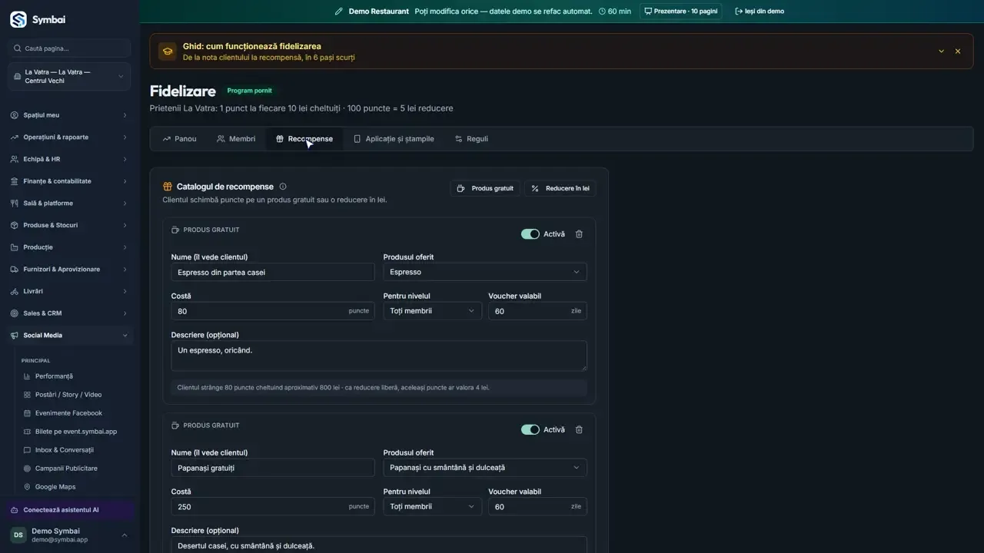Click the pencil icon next to Demo Restaurant
984x553 pixels.
click(x=339, y=12)
